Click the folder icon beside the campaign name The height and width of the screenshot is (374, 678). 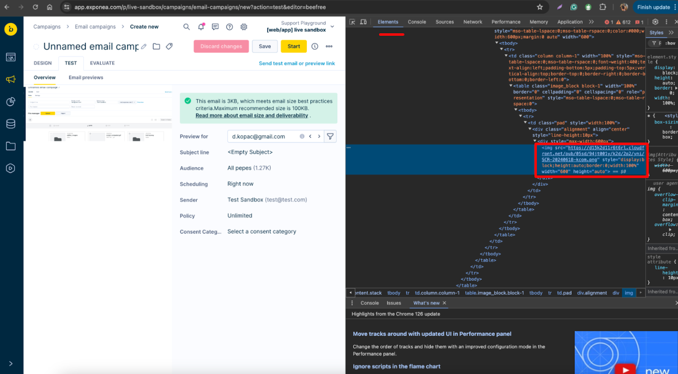[156, 47]
